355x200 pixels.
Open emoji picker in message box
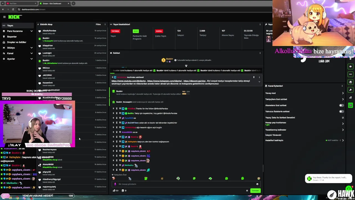click(257, 184)
